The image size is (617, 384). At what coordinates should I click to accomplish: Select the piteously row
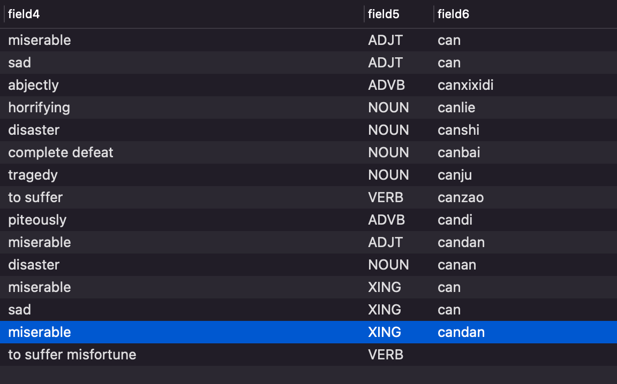point(308,220)
